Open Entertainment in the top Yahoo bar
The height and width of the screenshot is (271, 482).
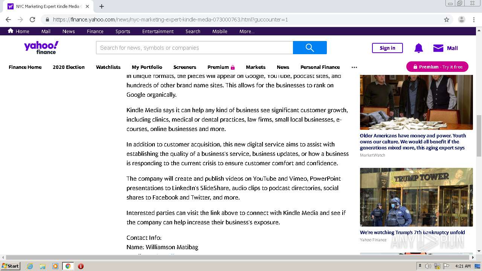click(x=158, y=31)
